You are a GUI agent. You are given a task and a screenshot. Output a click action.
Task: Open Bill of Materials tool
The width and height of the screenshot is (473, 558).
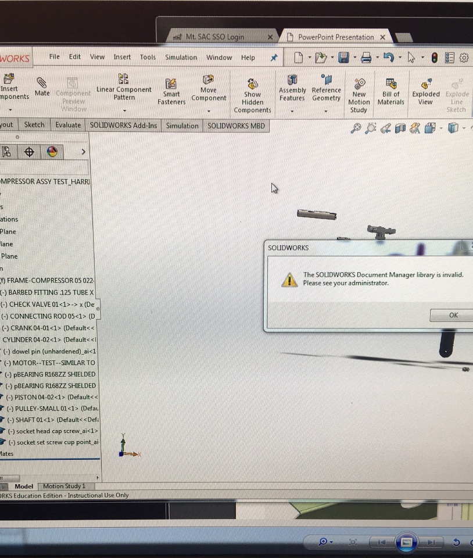coord(391,92)
